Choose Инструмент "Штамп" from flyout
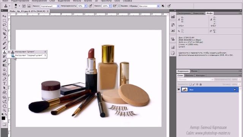The width and height of the screenshot is (243, 137). pyautogui.click(x=27, y=52)
